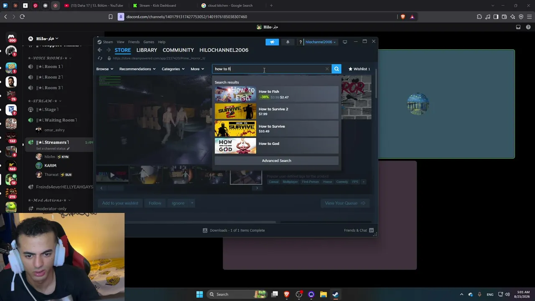Image resolution: width=535 pixels, height=301 pixels.
Task: Click the Brave Shields icon in address bar
Action: tap(403, 17)
